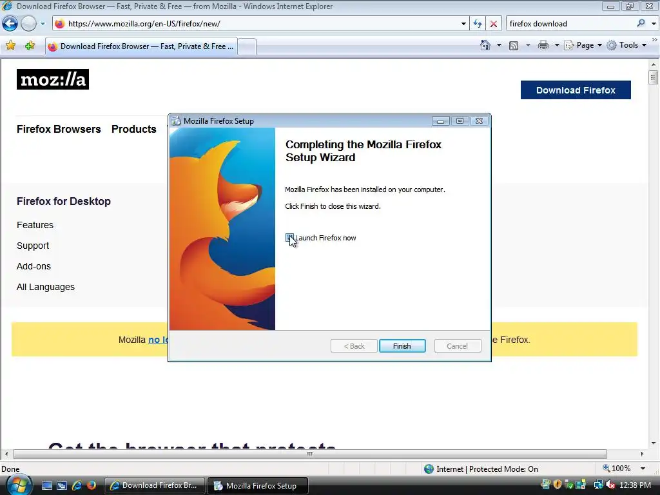Screen dimensions: 660x495
Task: Click the security shield tray icon
Action: (x=558, y=485)
